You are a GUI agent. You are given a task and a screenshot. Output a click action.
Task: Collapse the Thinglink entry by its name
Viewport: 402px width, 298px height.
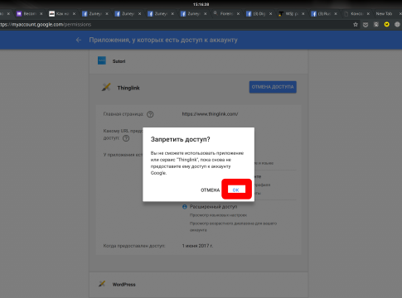128,88
